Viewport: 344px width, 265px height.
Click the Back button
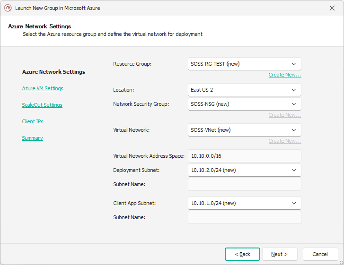(x=242, y=254)
